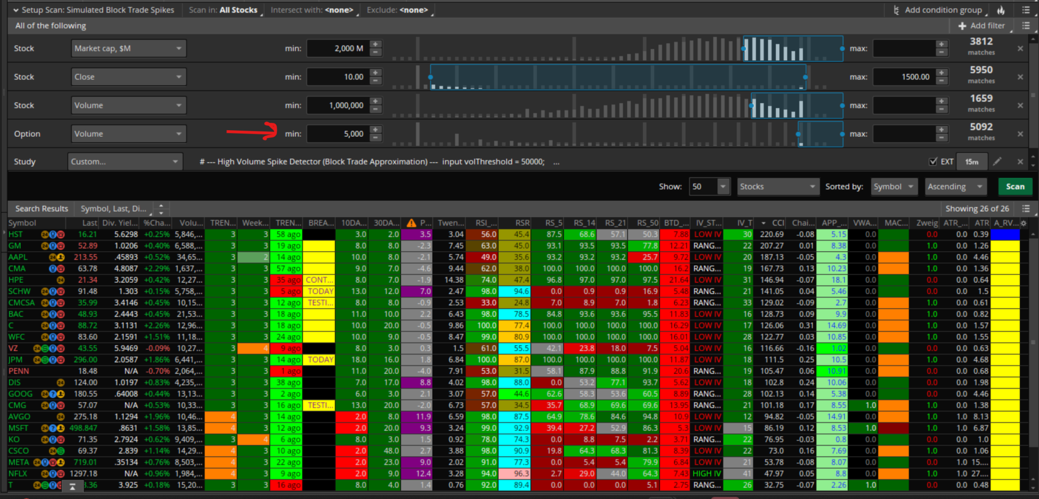The image size is (1039, 499).
Task: Collapse the Setup Scan section chevron
Action: (16, 10)
